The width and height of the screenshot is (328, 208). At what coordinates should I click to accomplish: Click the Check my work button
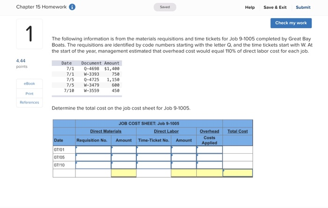(x=291, y=23)
